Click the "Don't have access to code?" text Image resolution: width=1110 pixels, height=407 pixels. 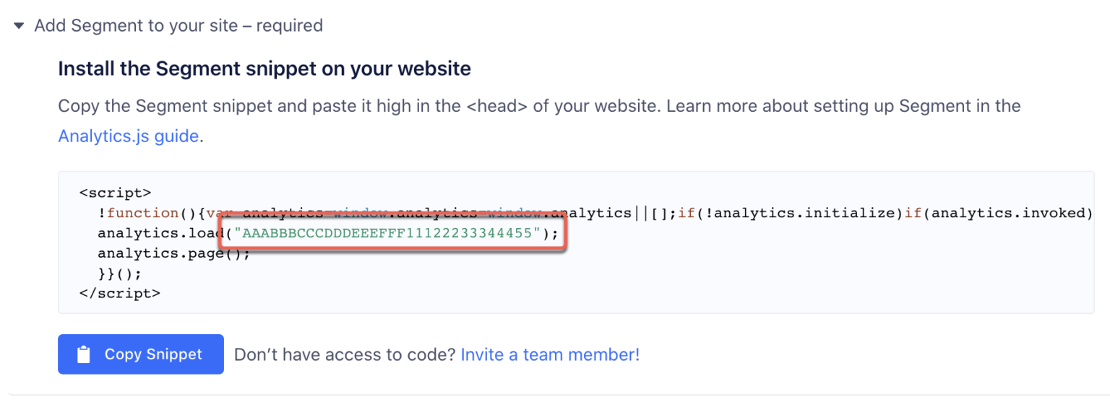tap(344, 354)
